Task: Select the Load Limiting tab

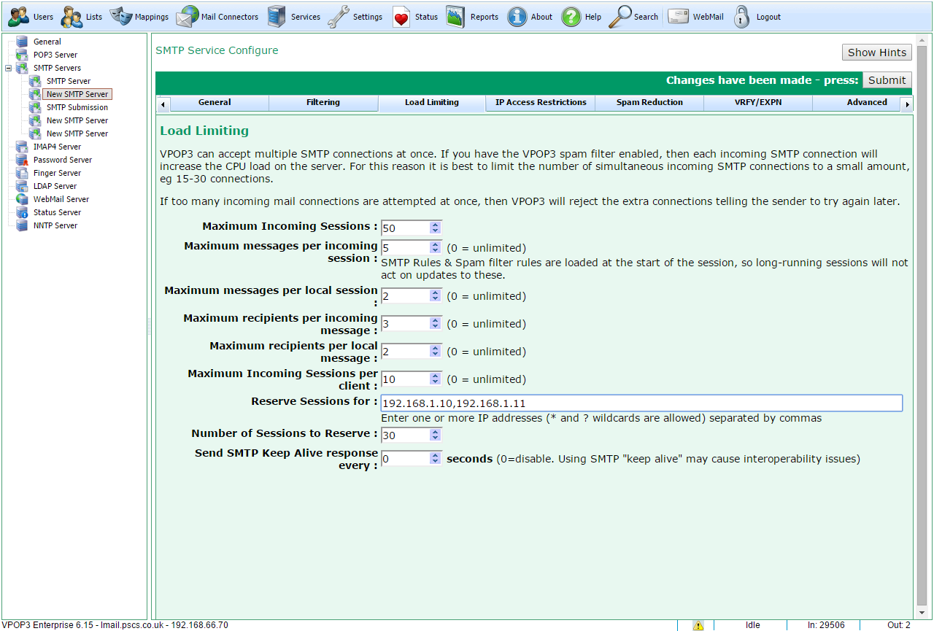Action: point(432,103)
